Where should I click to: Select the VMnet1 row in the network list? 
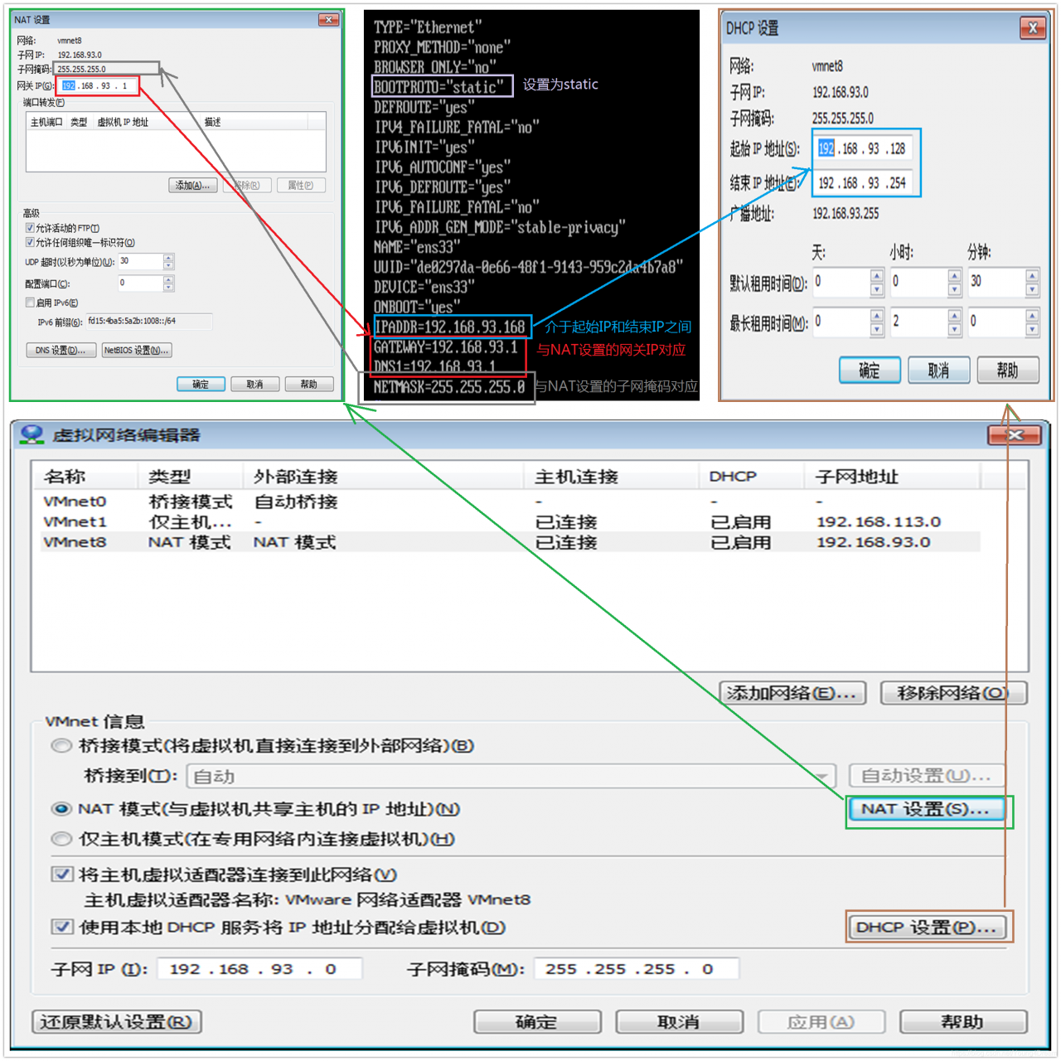[510, 522]
